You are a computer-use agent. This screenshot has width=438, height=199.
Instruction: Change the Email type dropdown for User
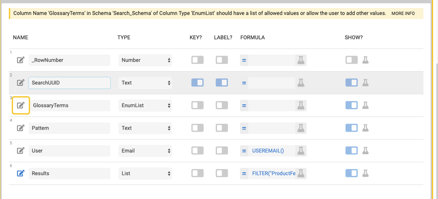click(x=145, y=150)
